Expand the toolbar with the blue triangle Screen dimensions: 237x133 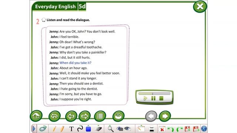click(x=34, y=129)
